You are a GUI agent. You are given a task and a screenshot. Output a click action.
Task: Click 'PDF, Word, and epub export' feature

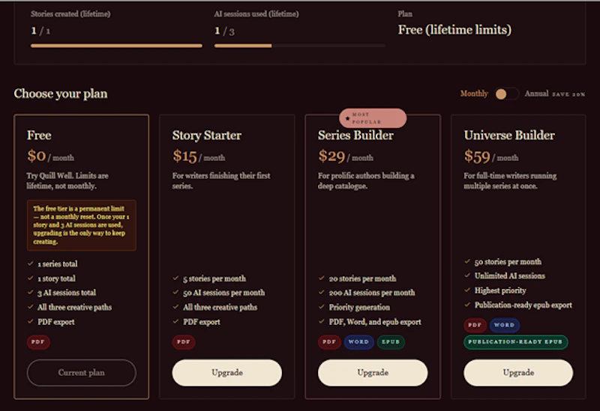tap(375, 322)
